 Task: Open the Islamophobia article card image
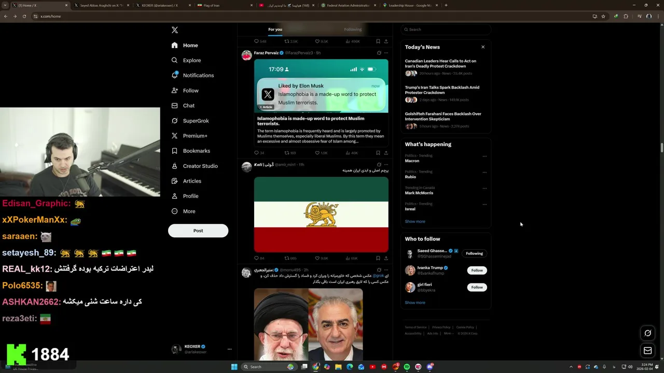[x=321, y=85]
